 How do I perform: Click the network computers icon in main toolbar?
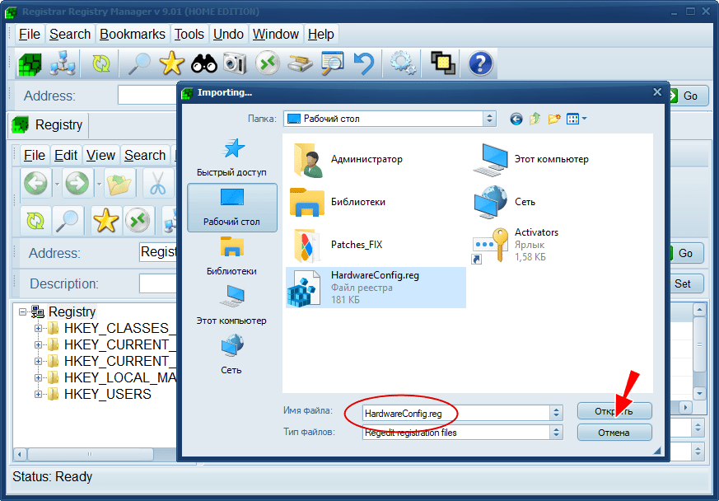click(63, 63)
